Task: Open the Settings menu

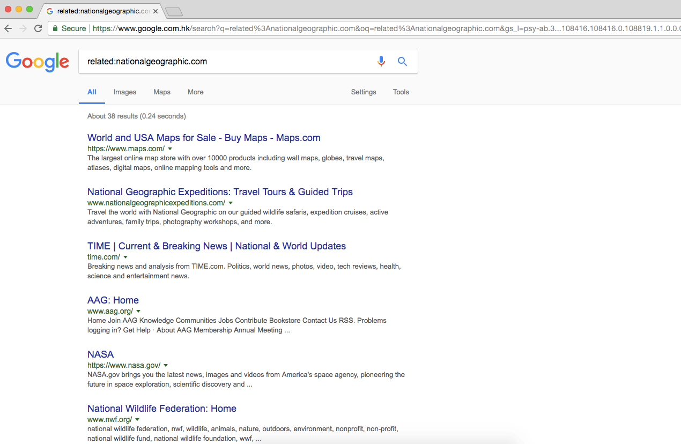Action: click(x=364, y=92)
